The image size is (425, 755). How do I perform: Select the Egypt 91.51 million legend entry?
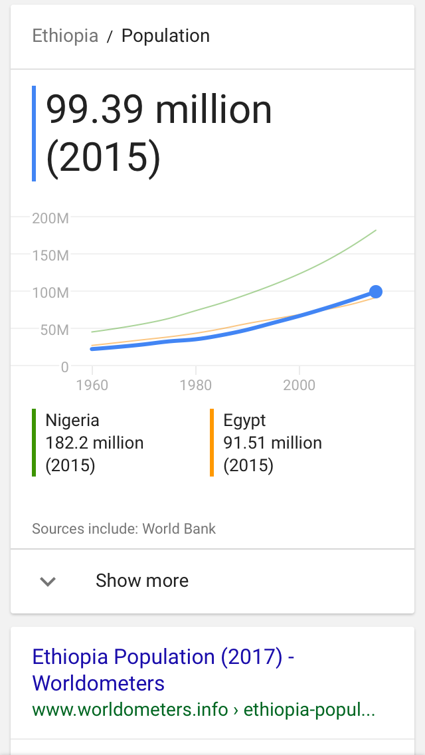coord(272,443)
